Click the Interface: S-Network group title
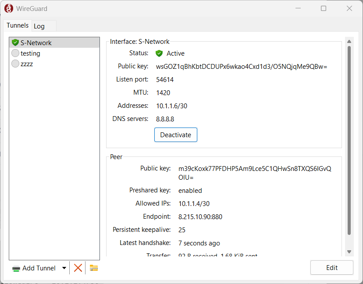This screenshot has width=363, height=284. pos(139,42)
